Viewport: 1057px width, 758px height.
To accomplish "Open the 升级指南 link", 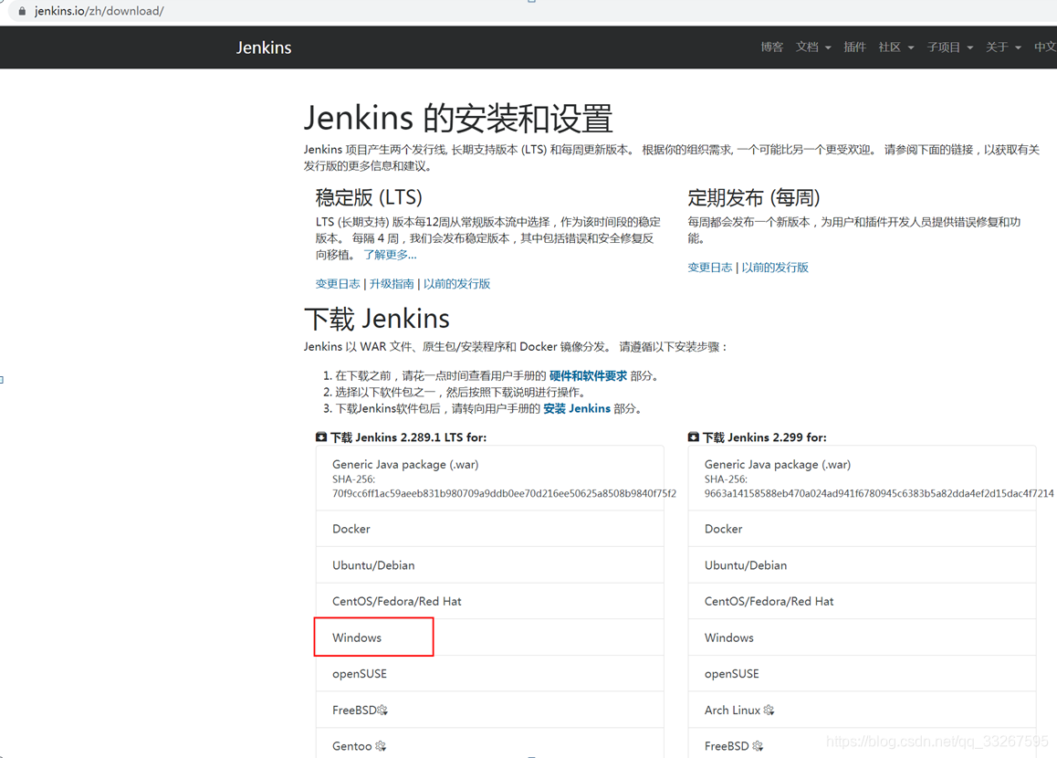I will pos(392,284).
